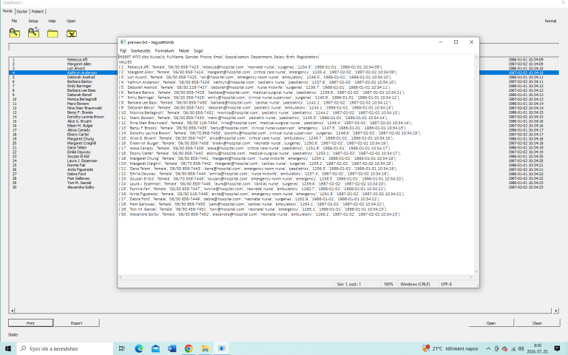Switch to the Doctor tab
The width and height of the screenshot is (568, 355).
pos(23,12)
